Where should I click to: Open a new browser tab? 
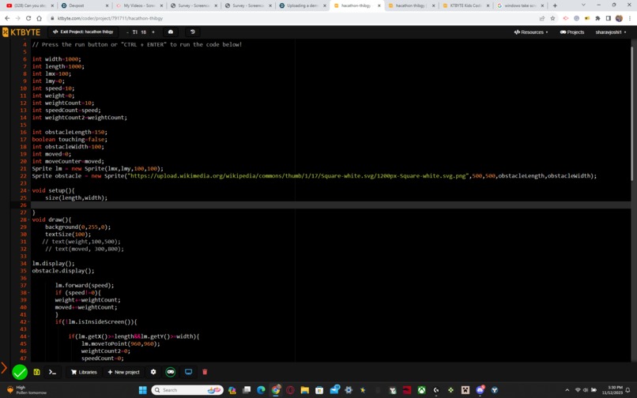pos(555,6)
